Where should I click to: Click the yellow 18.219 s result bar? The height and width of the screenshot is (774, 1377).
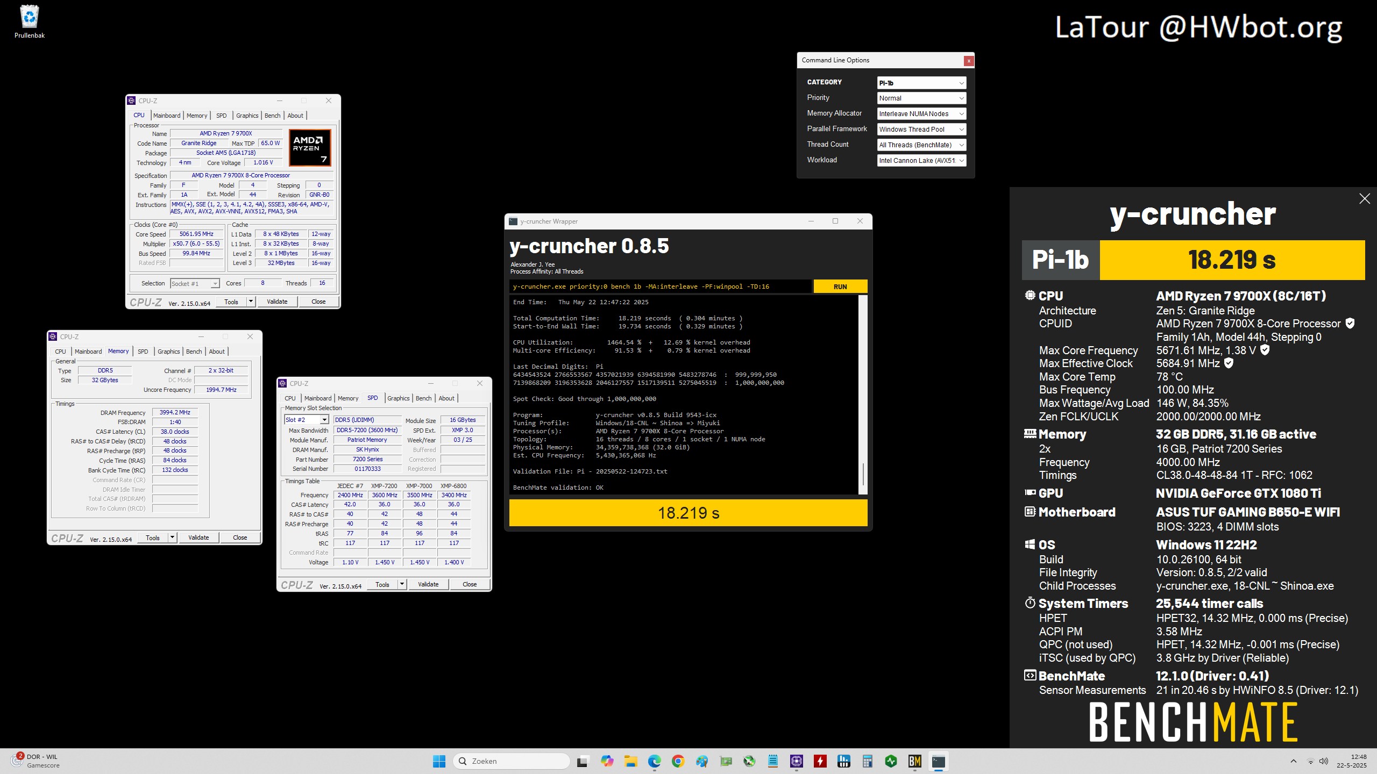click(688, 513)
